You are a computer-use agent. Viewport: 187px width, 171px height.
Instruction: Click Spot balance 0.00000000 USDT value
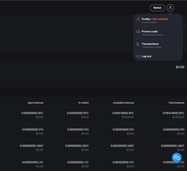(x=32, y=146)
